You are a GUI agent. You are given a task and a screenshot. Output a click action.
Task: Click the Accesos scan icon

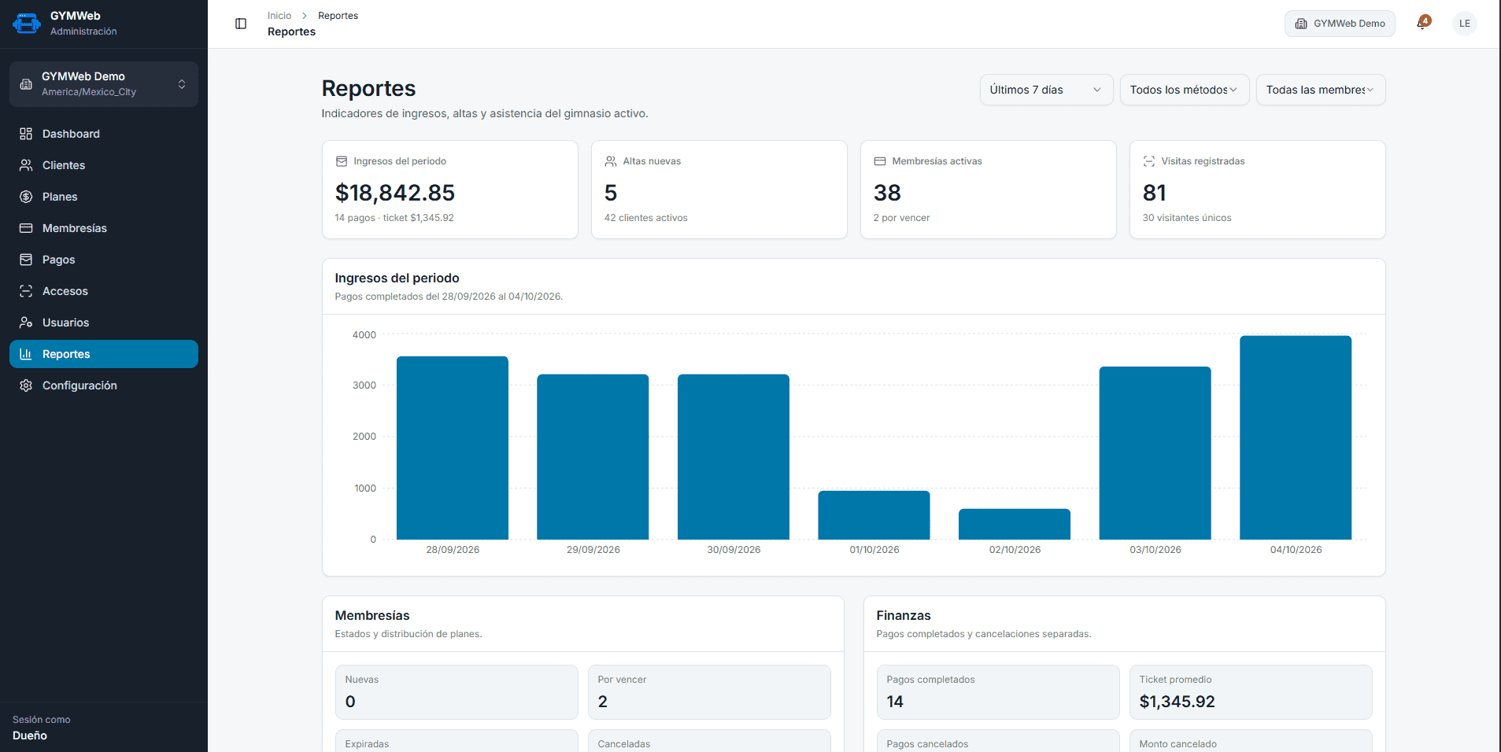(x=26, y=291)
